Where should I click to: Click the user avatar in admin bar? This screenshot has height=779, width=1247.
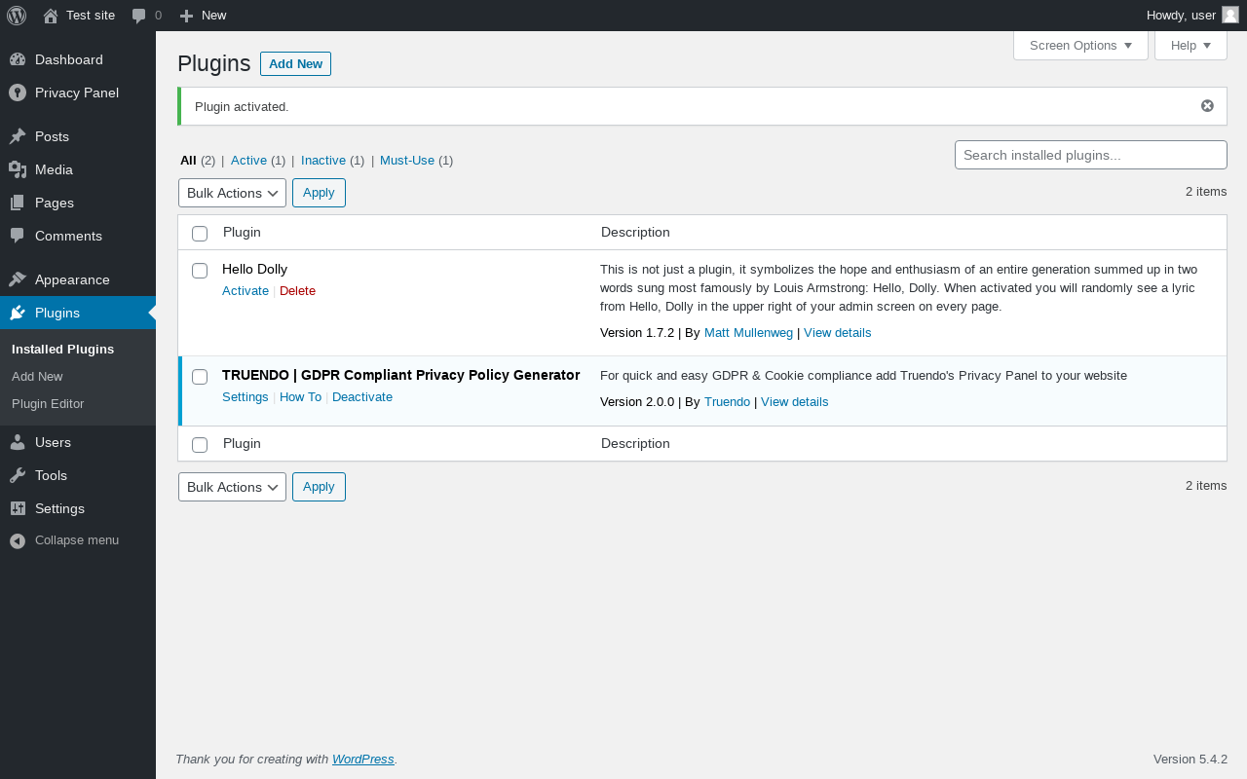1230,15
